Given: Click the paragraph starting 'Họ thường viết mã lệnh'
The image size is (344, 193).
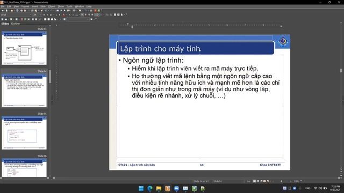Looking at the screenshot, I should 206,86.
